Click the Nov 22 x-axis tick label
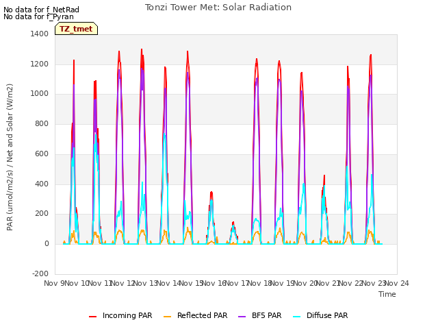The height and width of the screenshot is (329, 438). pos(351,283)
